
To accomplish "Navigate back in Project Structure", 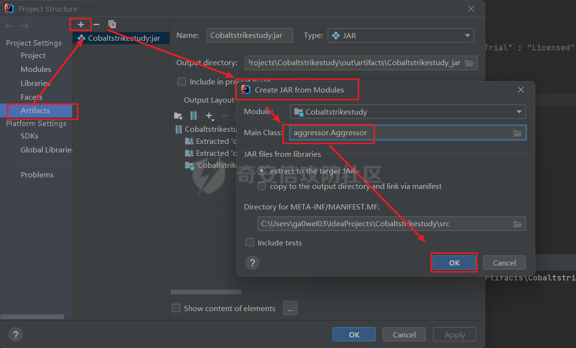I will (x=9, y=26).
